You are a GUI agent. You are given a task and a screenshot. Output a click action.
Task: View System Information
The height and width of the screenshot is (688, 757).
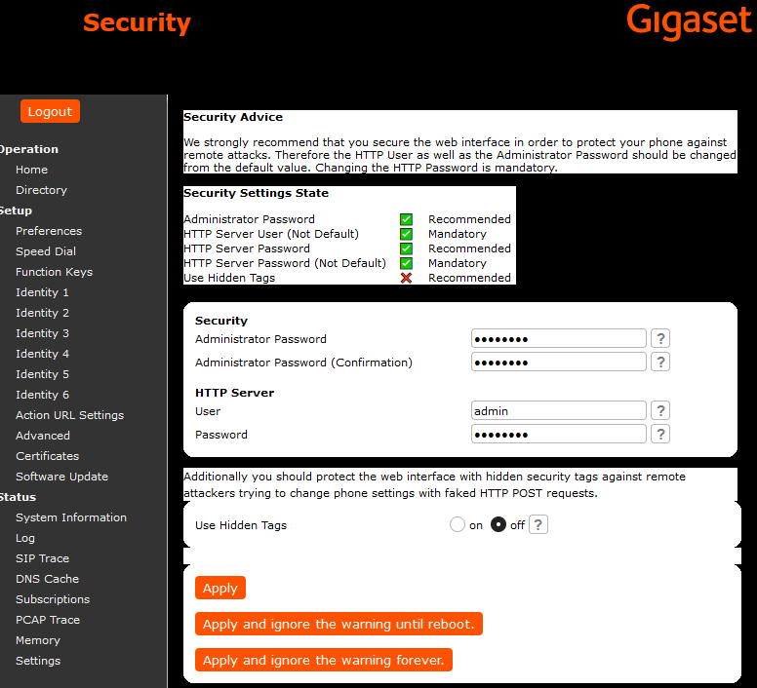pos(71,517)
